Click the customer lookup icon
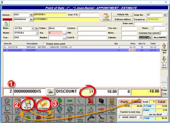The height and width of the screenshot is (123, 170). (31, 19)
